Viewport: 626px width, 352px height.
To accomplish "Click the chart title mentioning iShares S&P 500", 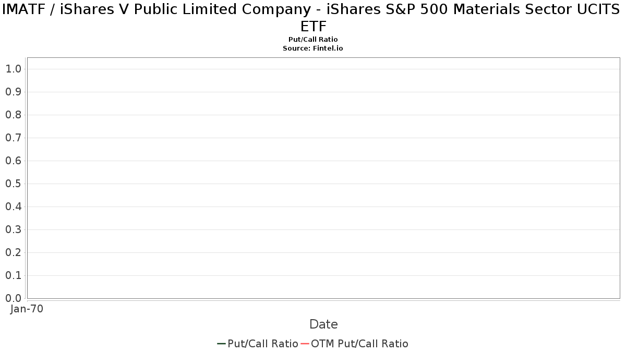I will click(313, 17).
